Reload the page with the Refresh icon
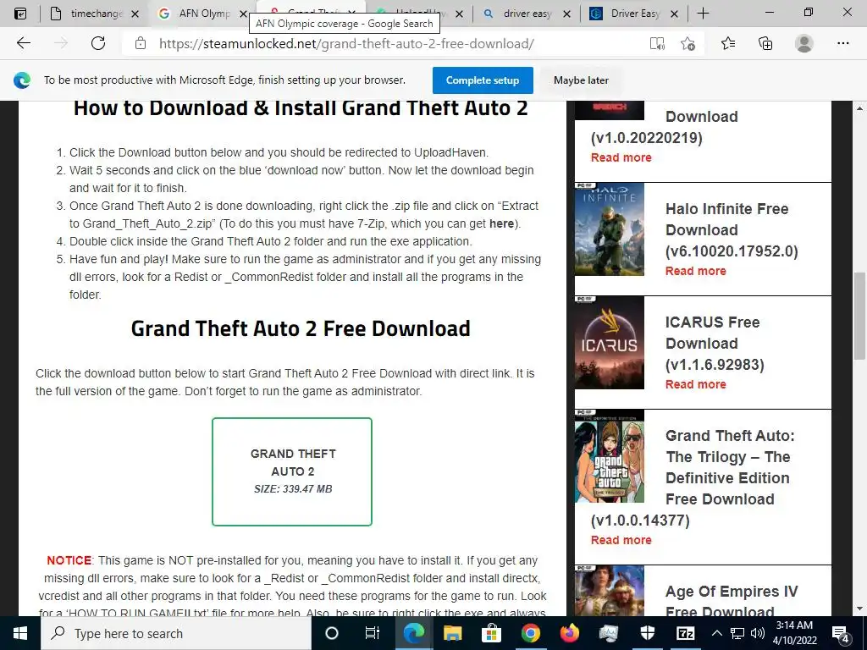867x650 pixels. tap(98, 43)
